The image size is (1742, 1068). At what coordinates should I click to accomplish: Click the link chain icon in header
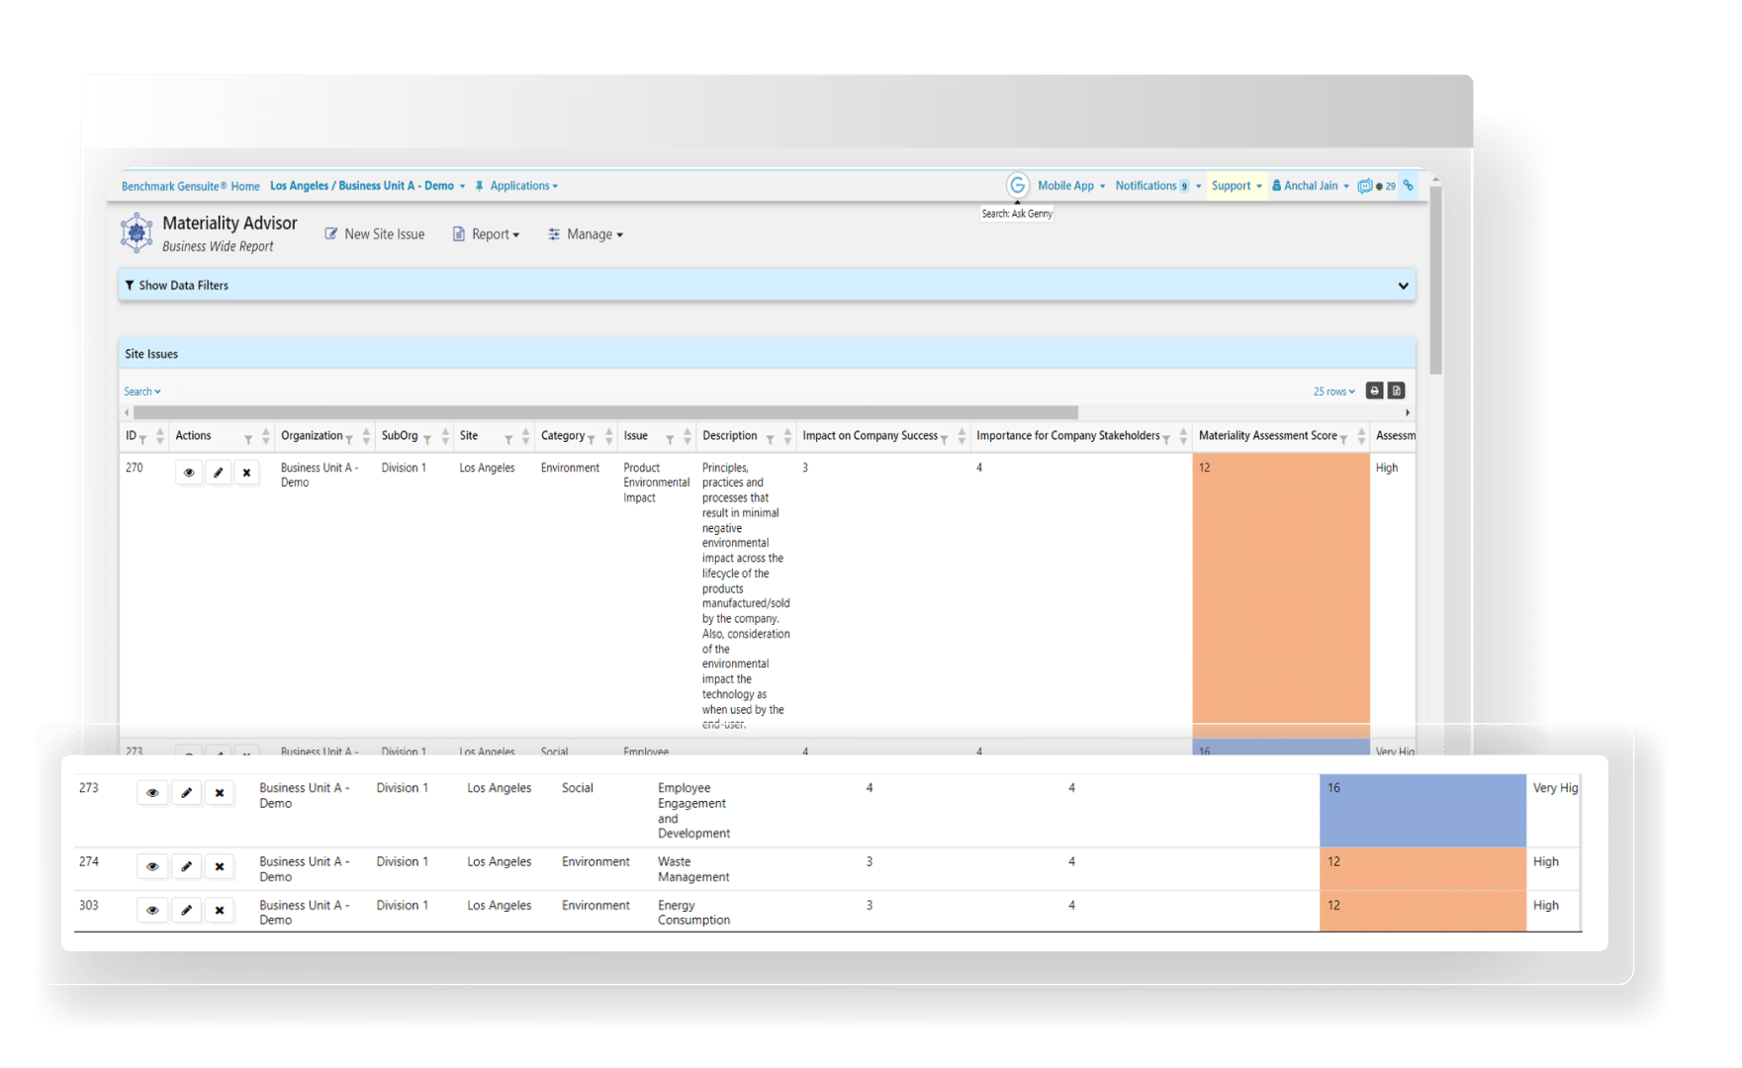coord(1409,185)
